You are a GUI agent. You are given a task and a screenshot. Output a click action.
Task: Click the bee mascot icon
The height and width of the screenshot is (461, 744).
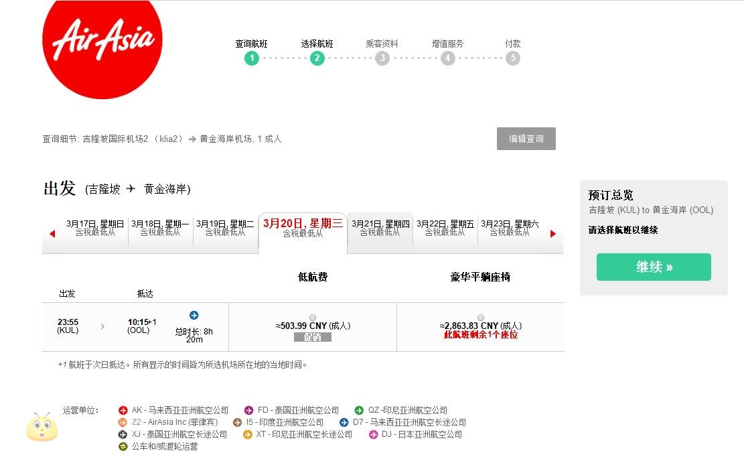click(x=42, y=427)
